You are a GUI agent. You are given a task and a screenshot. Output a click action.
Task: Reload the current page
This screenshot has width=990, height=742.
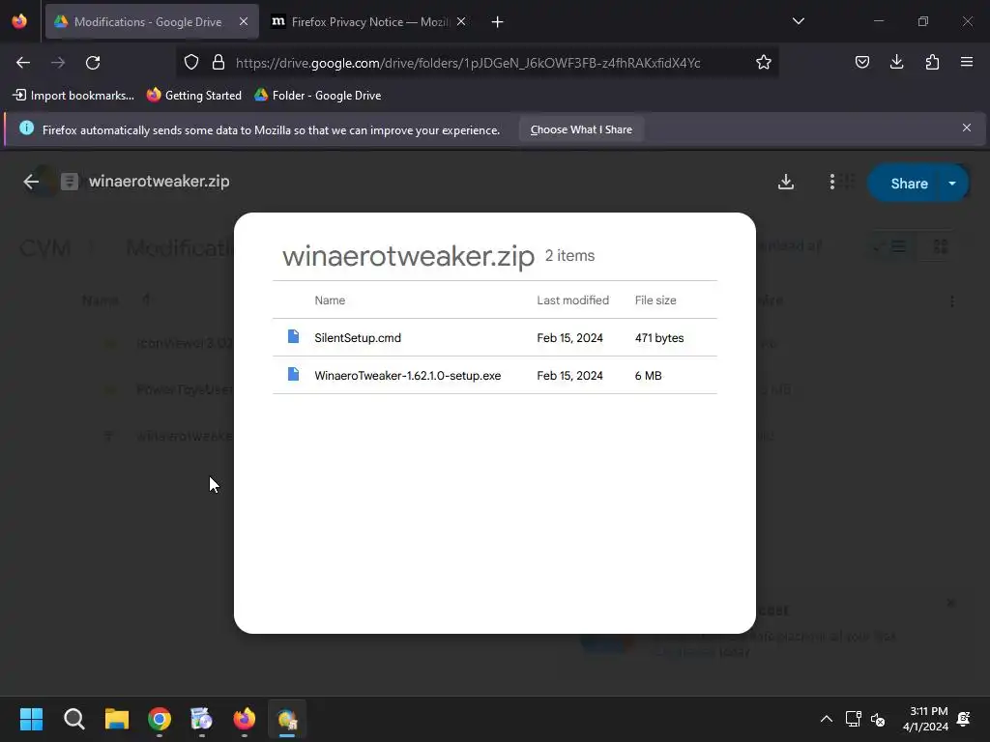pos(93,63)
